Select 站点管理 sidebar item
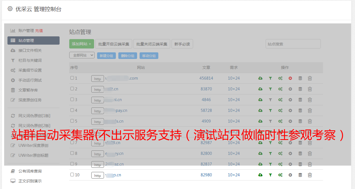This screenshot has width=355, height=189. (x=33, y=40)
